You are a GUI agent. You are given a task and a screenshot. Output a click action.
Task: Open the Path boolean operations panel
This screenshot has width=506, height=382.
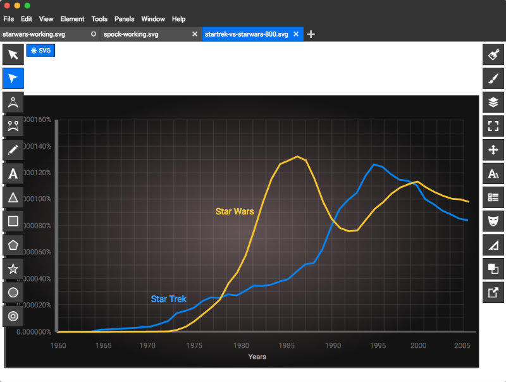[x=493, y=269]
